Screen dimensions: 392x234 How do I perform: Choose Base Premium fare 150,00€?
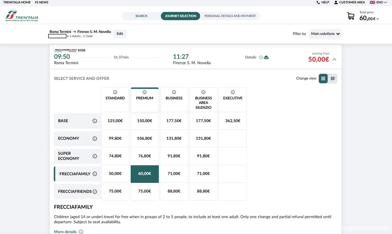pos(145,121)
